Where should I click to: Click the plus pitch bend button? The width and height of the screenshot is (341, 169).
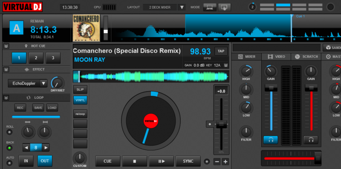point(225,162)
